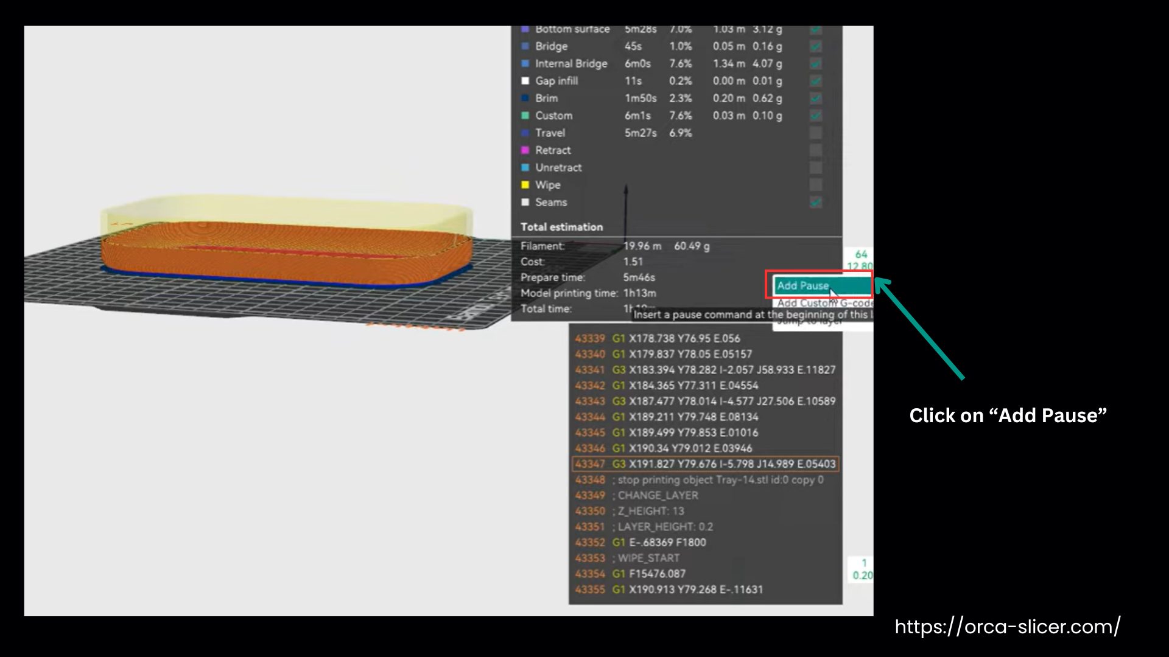Screen dimensions: 1169x657
Task: Click the Brim time value 1m50s
Action: (x=641, y=98)
